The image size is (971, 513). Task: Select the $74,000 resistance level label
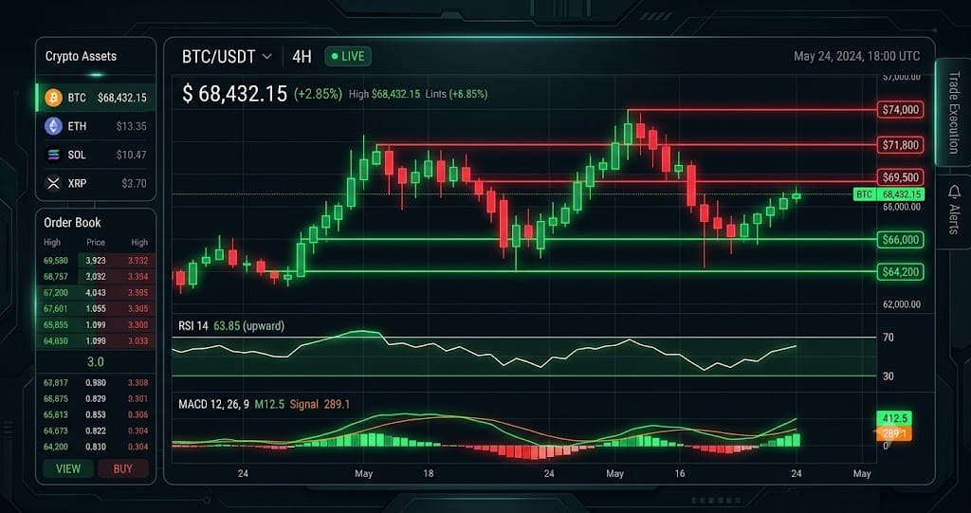click(x=901, y=110)
